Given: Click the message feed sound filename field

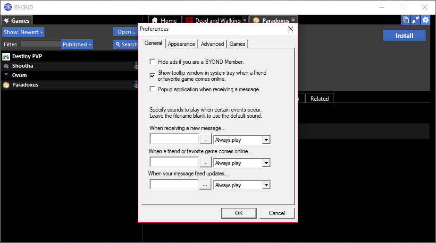Looking at the screenshot, I should click(174, 184).
